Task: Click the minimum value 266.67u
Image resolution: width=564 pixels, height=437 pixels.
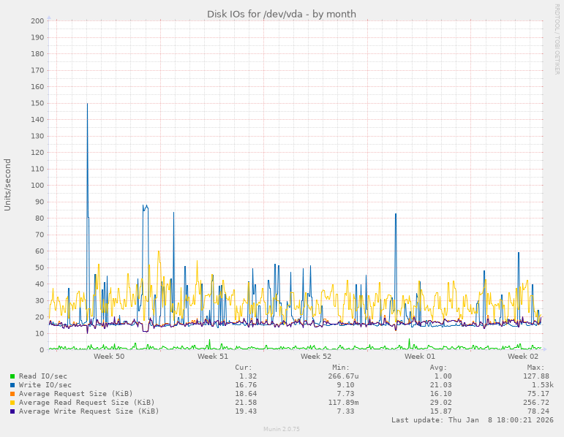Action: click(x=343, y=376)
